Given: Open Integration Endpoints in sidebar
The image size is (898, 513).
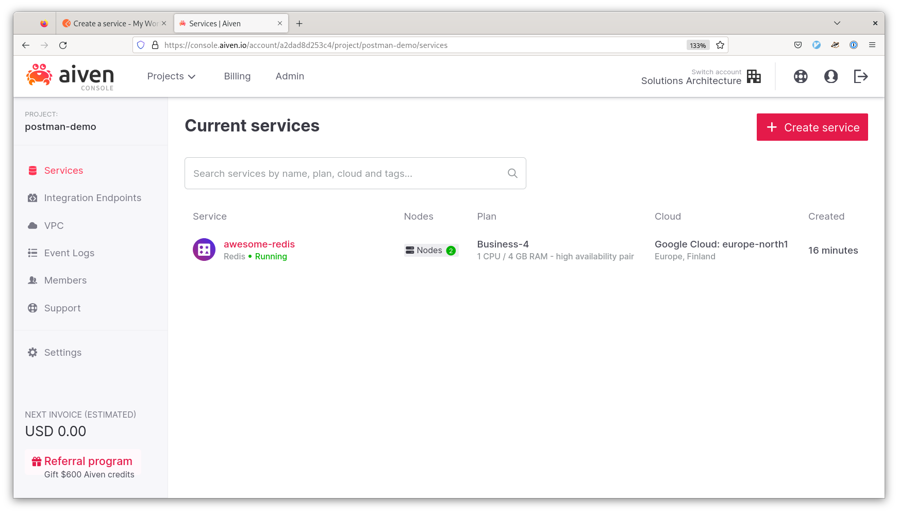Looking at the screenshot, I should (93, 198).
